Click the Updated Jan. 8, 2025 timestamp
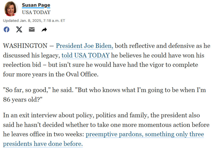218x149 pixels. pos(34,21)
